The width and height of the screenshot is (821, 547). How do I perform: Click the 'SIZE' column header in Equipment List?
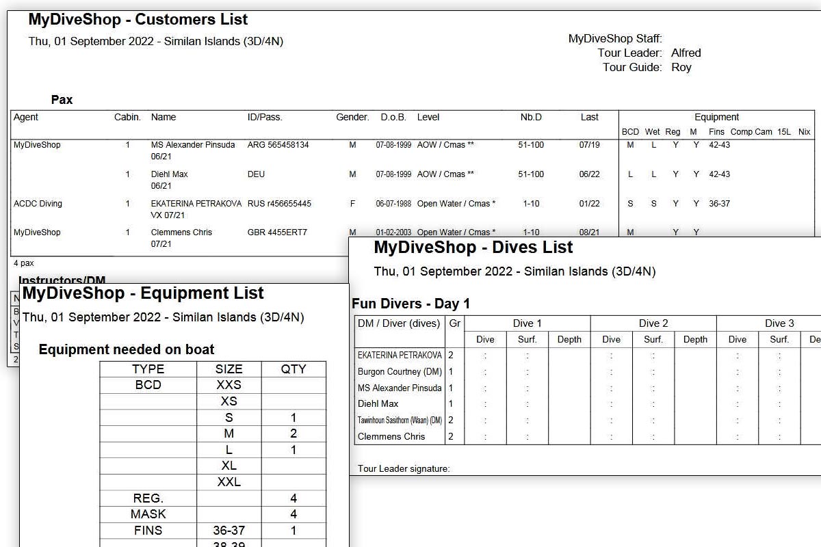[x=229, y=369]
